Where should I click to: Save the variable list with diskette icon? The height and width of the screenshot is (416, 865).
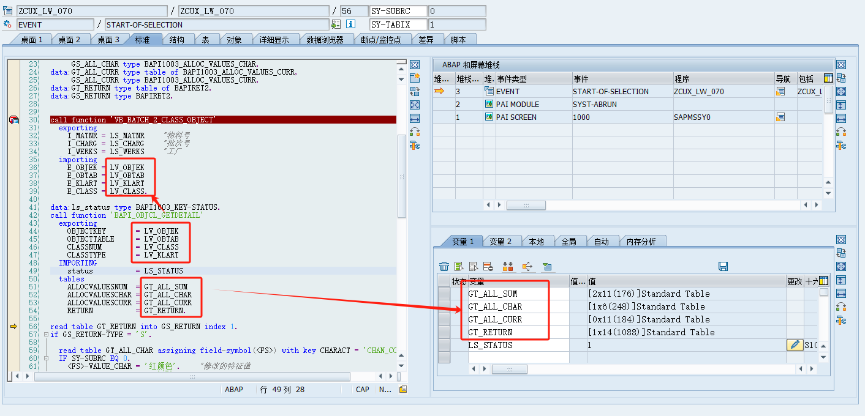723,266
